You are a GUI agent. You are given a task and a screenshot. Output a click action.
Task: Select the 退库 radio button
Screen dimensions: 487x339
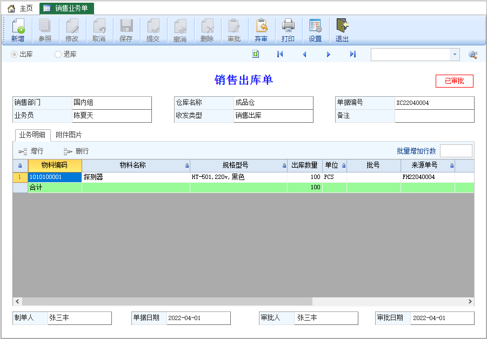[58, 55]
